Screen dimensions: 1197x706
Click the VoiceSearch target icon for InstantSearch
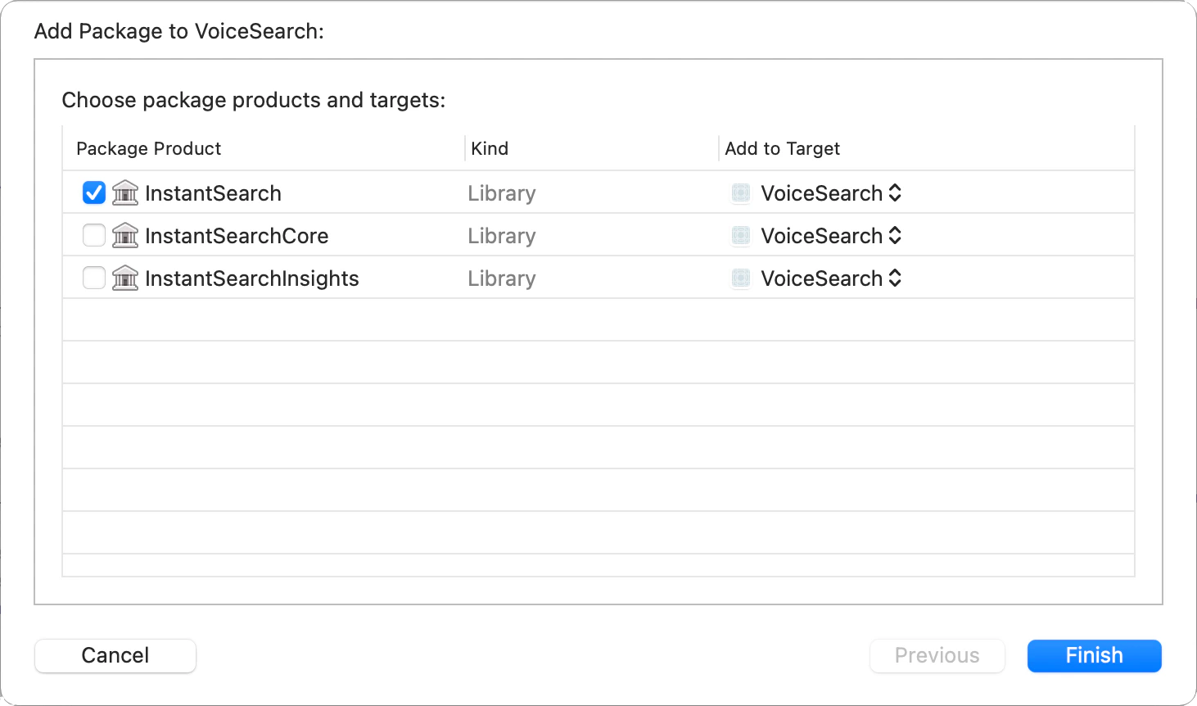741,193
